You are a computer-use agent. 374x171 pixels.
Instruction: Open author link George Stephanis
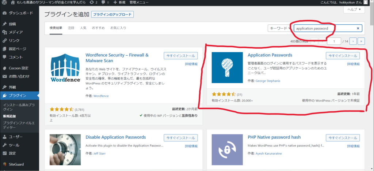268,81
